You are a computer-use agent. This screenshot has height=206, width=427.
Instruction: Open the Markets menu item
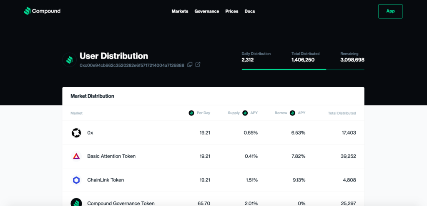tap(180, 11)
